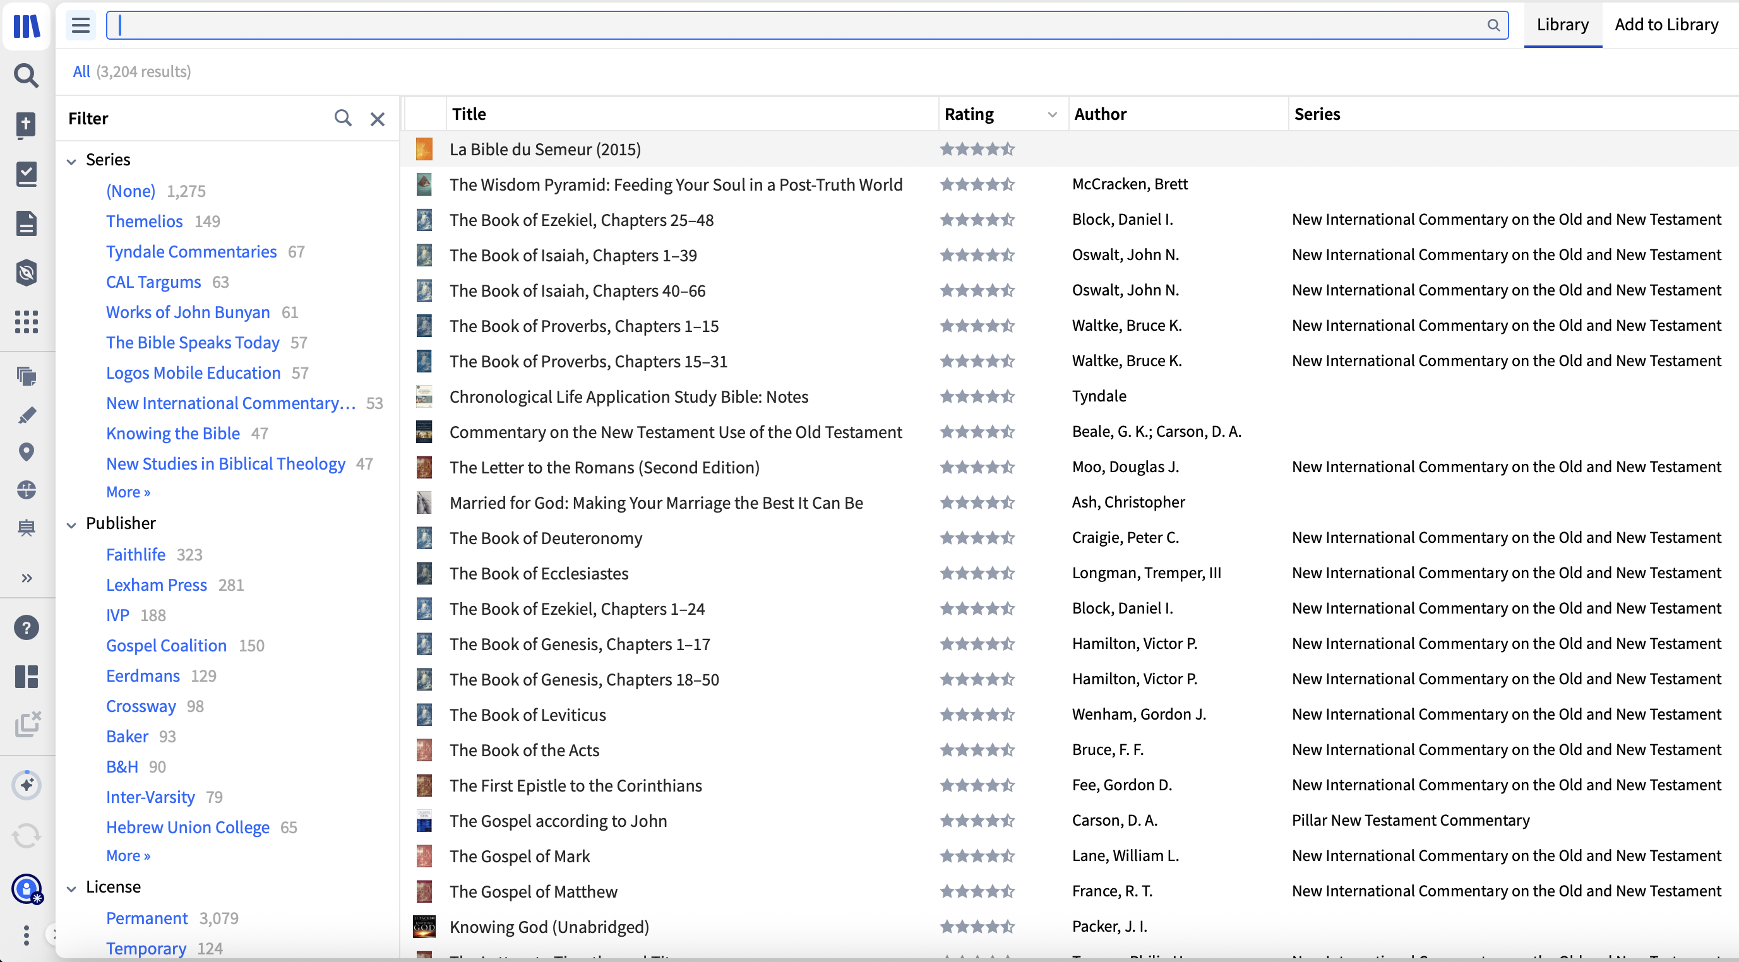Toggle the sidebar hamburger menu button
1739x962 pixels.
tap(80, 26)
